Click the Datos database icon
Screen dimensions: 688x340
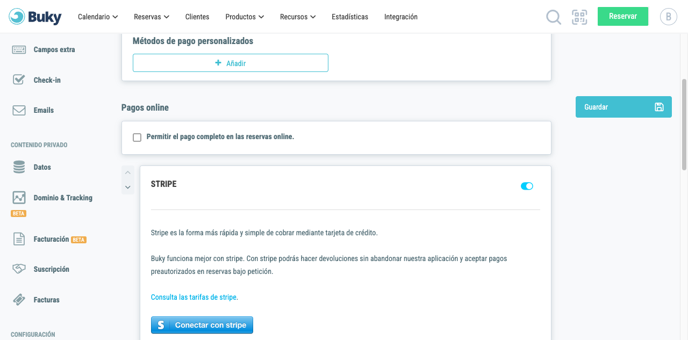(19, 167)
